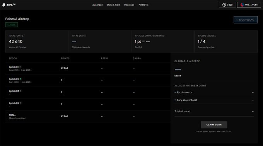
Task: Click the CLAIM SOON button
Action: 214,125
